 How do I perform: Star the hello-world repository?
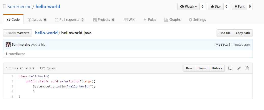pos(216,7)
